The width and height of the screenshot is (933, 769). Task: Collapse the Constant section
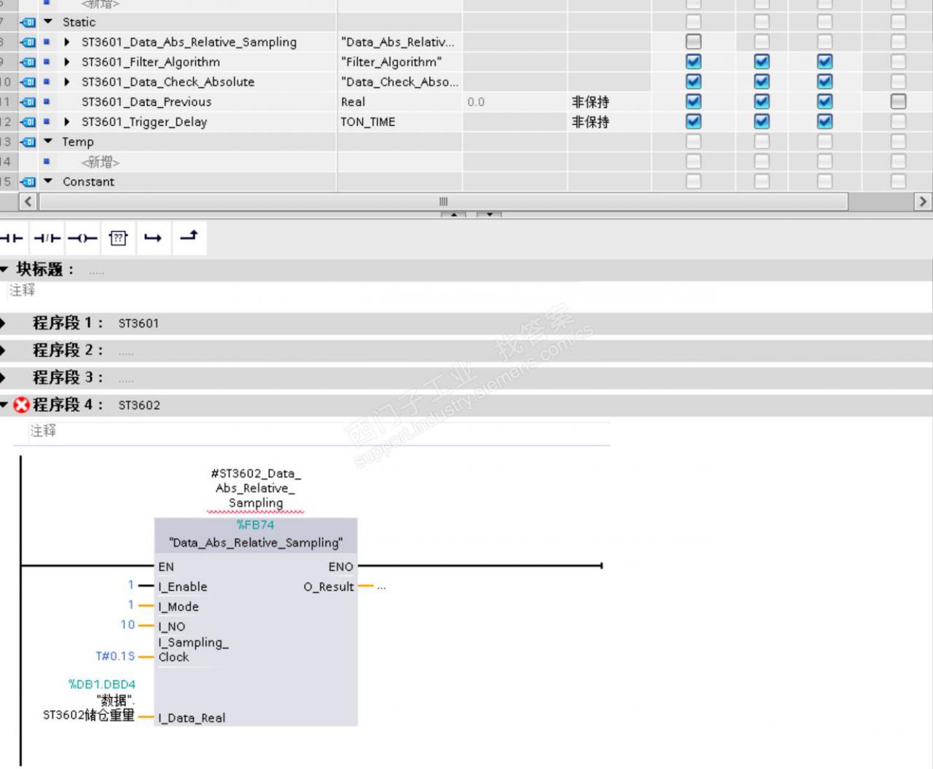coord(48,182)
